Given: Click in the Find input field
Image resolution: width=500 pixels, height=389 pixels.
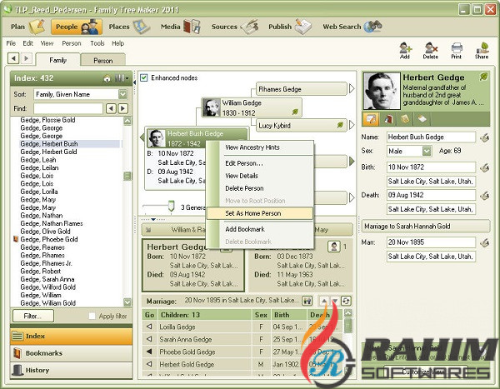Looking at the screenshot, I should coord(68,108).
